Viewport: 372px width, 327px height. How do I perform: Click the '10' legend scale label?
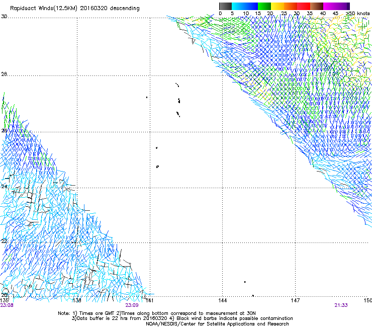(x=246, y=14)
